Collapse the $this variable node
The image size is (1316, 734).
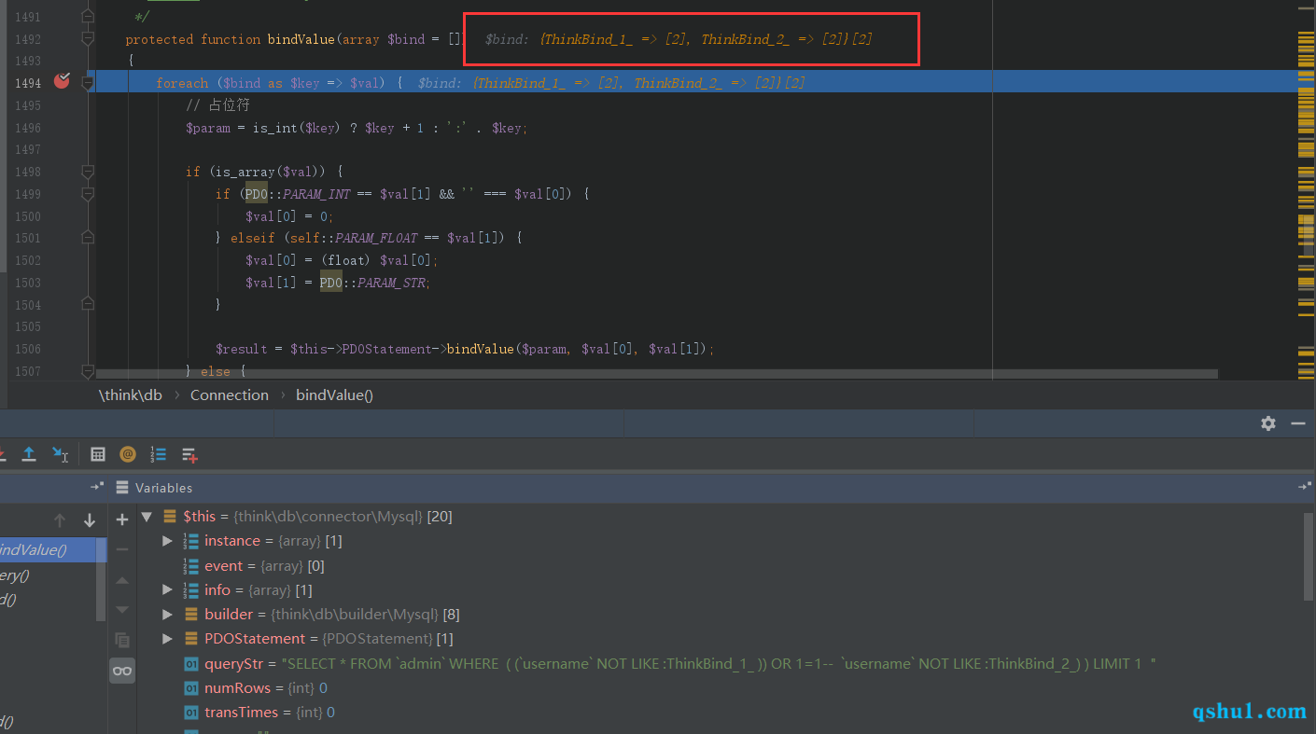coord(146,516)
